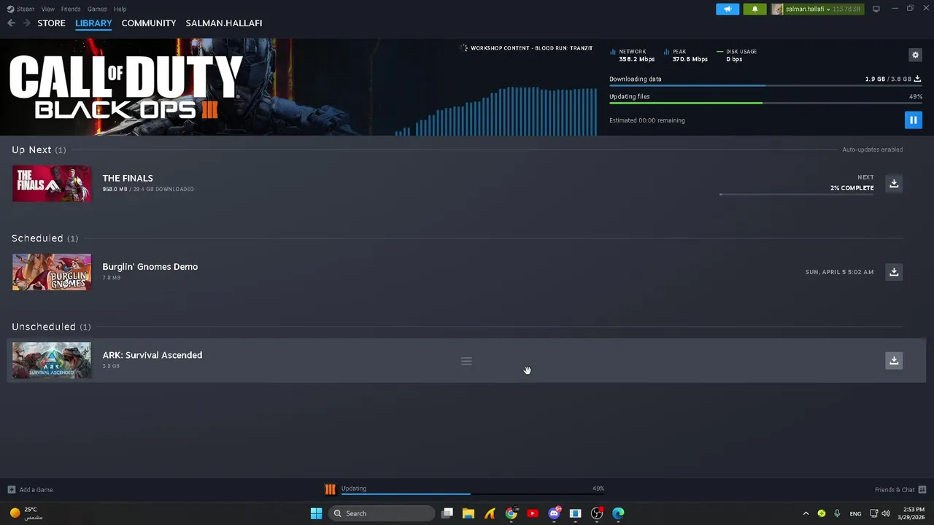934x525 pixels.
Task: Open File Explorer from taskbar
Action: point(468,513)
